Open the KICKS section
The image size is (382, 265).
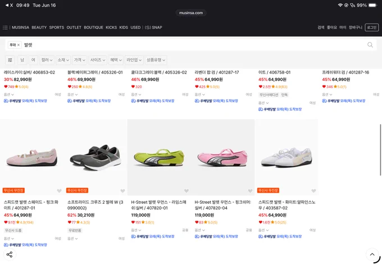pyautogui.click(x=111, y=28)
